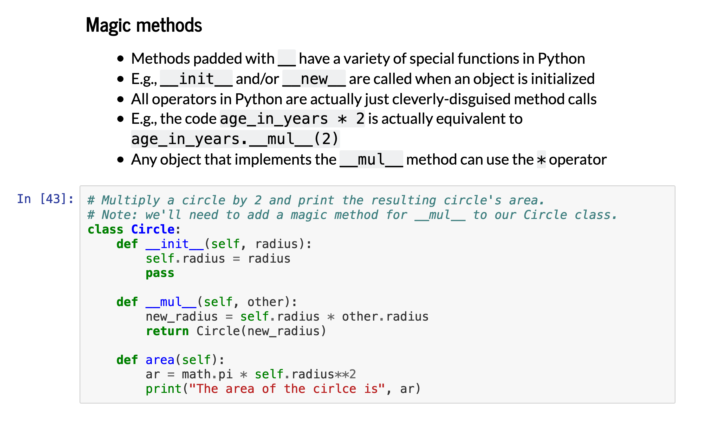The height and width of the screenshot is (428, 702).
Task: Click the "# Note: we'll need" comment line
Action: click(352, 215)
